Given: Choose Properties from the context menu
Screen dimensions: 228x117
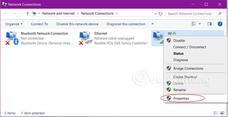Looking at the screenshot, I should (181, 98).
